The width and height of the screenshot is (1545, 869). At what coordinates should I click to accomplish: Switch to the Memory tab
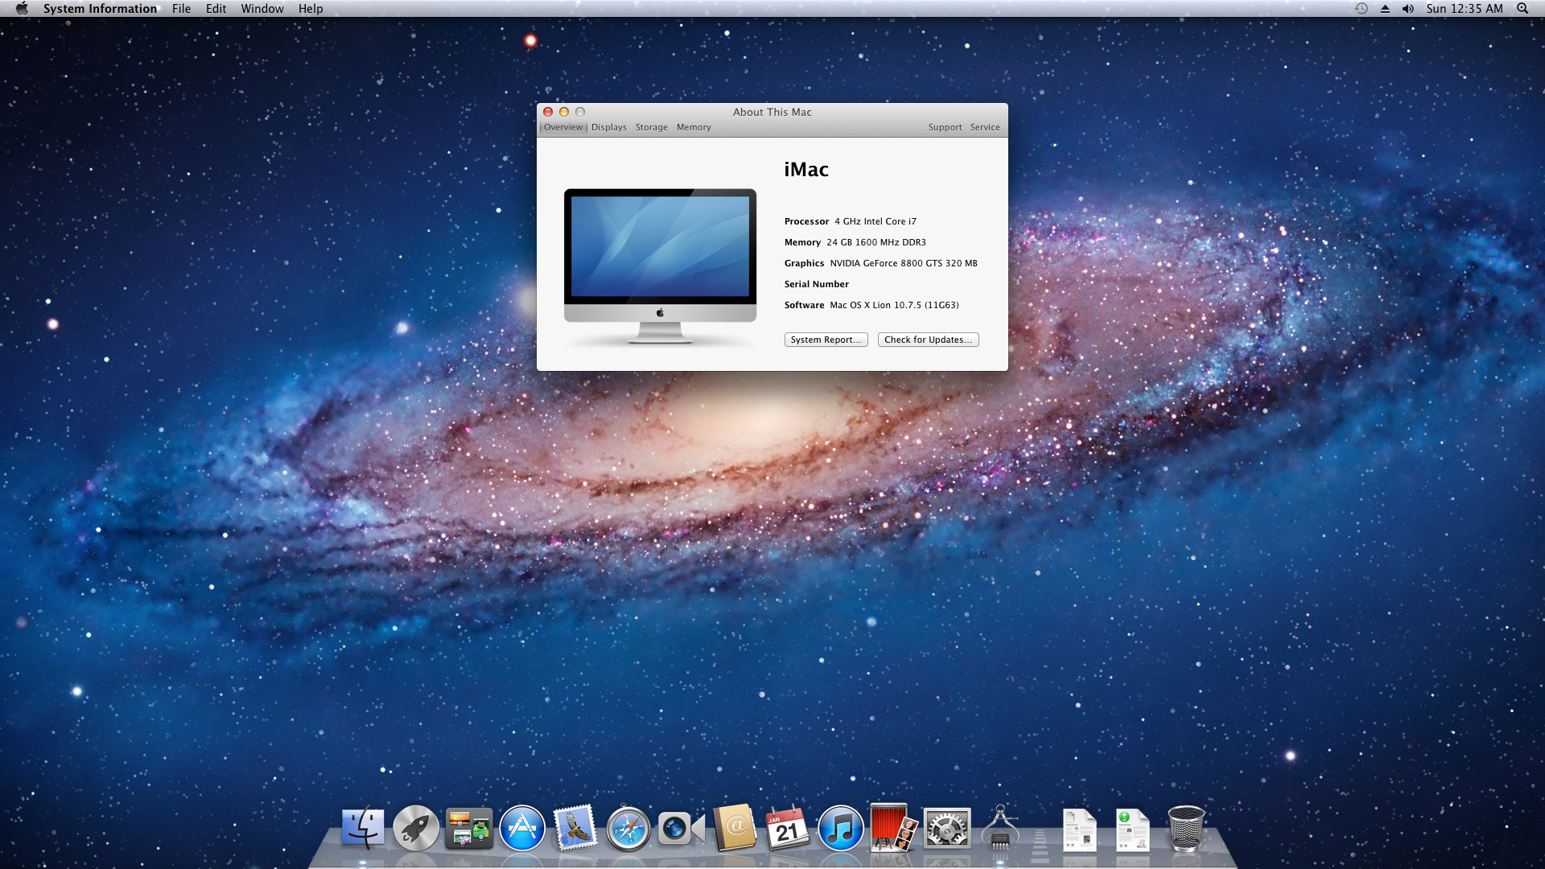point(694,127)
